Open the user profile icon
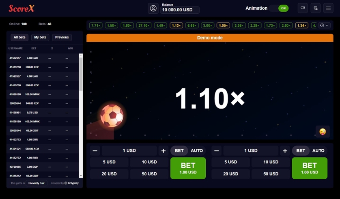This screenshot has width=340, height=199. 153,9
